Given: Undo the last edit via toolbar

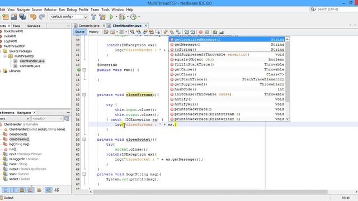Looking at the screenshot, I should click(34, 17).
